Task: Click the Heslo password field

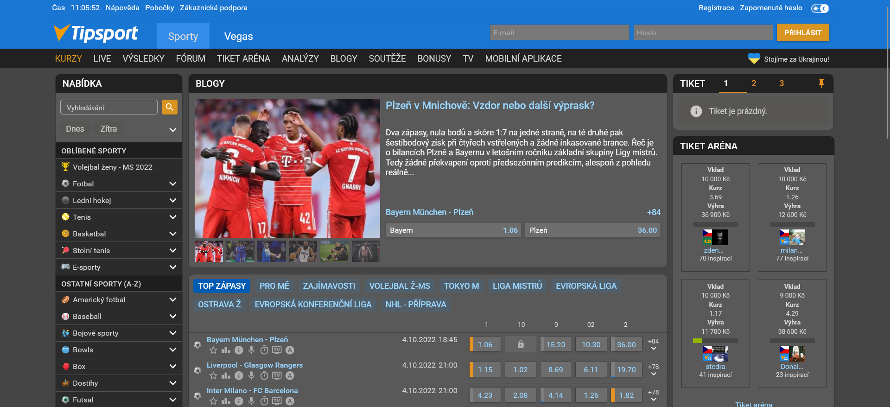Action: point(703,32)
